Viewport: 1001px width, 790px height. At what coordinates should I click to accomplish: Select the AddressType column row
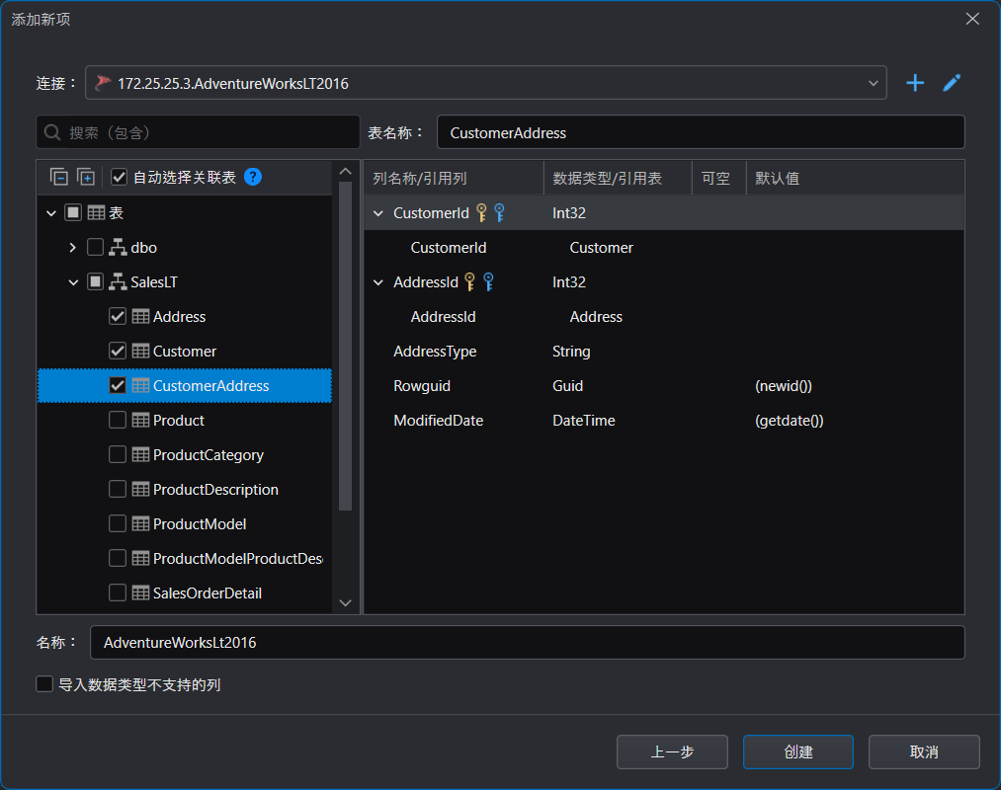tap(664, 351)
